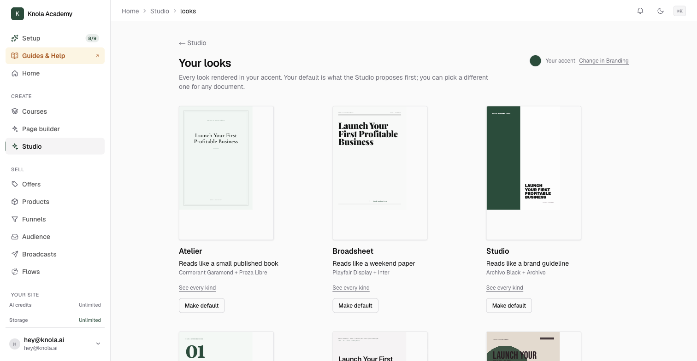697x361 pixels.
Task: Open Courses in the sidebar
Action: pyautogui.click(x=55, y=111)
